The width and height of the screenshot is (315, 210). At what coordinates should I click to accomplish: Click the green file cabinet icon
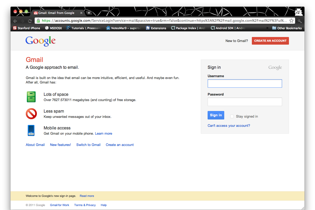31,97
